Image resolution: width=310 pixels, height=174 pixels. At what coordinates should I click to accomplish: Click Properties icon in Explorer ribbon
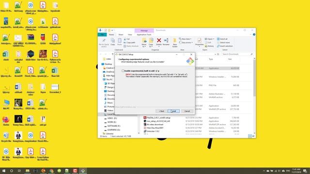coord(199,42)
